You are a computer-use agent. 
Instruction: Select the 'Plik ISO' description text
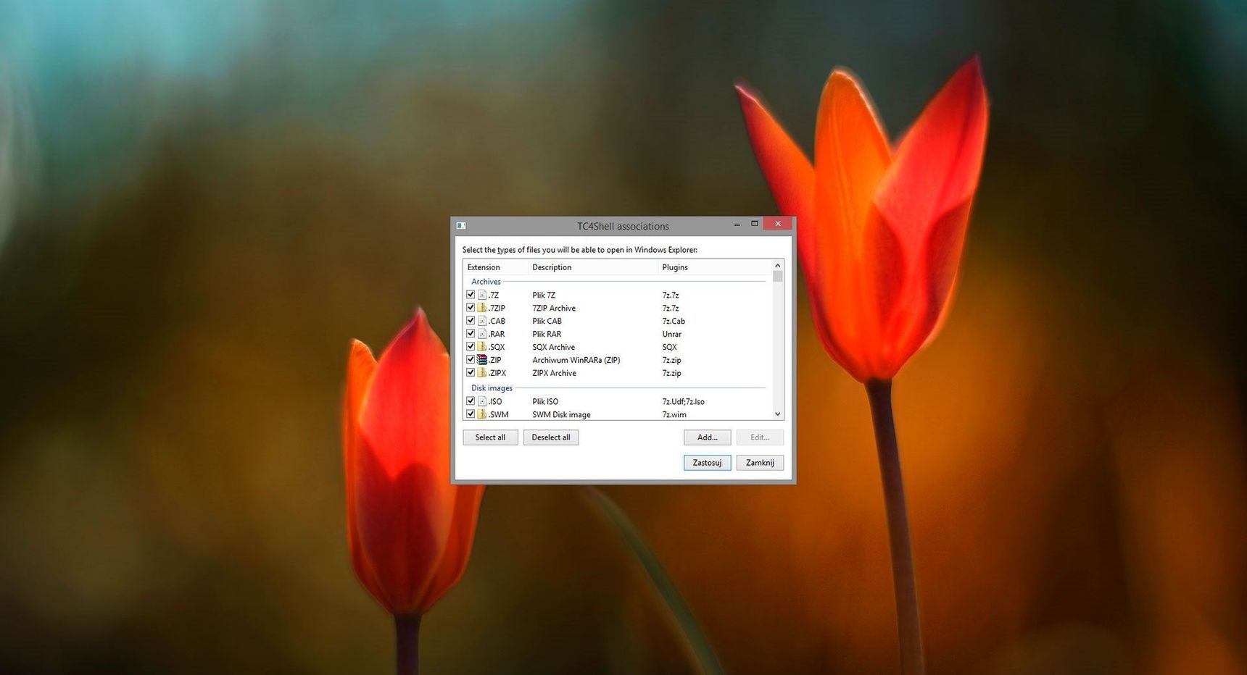pos(545,401)
